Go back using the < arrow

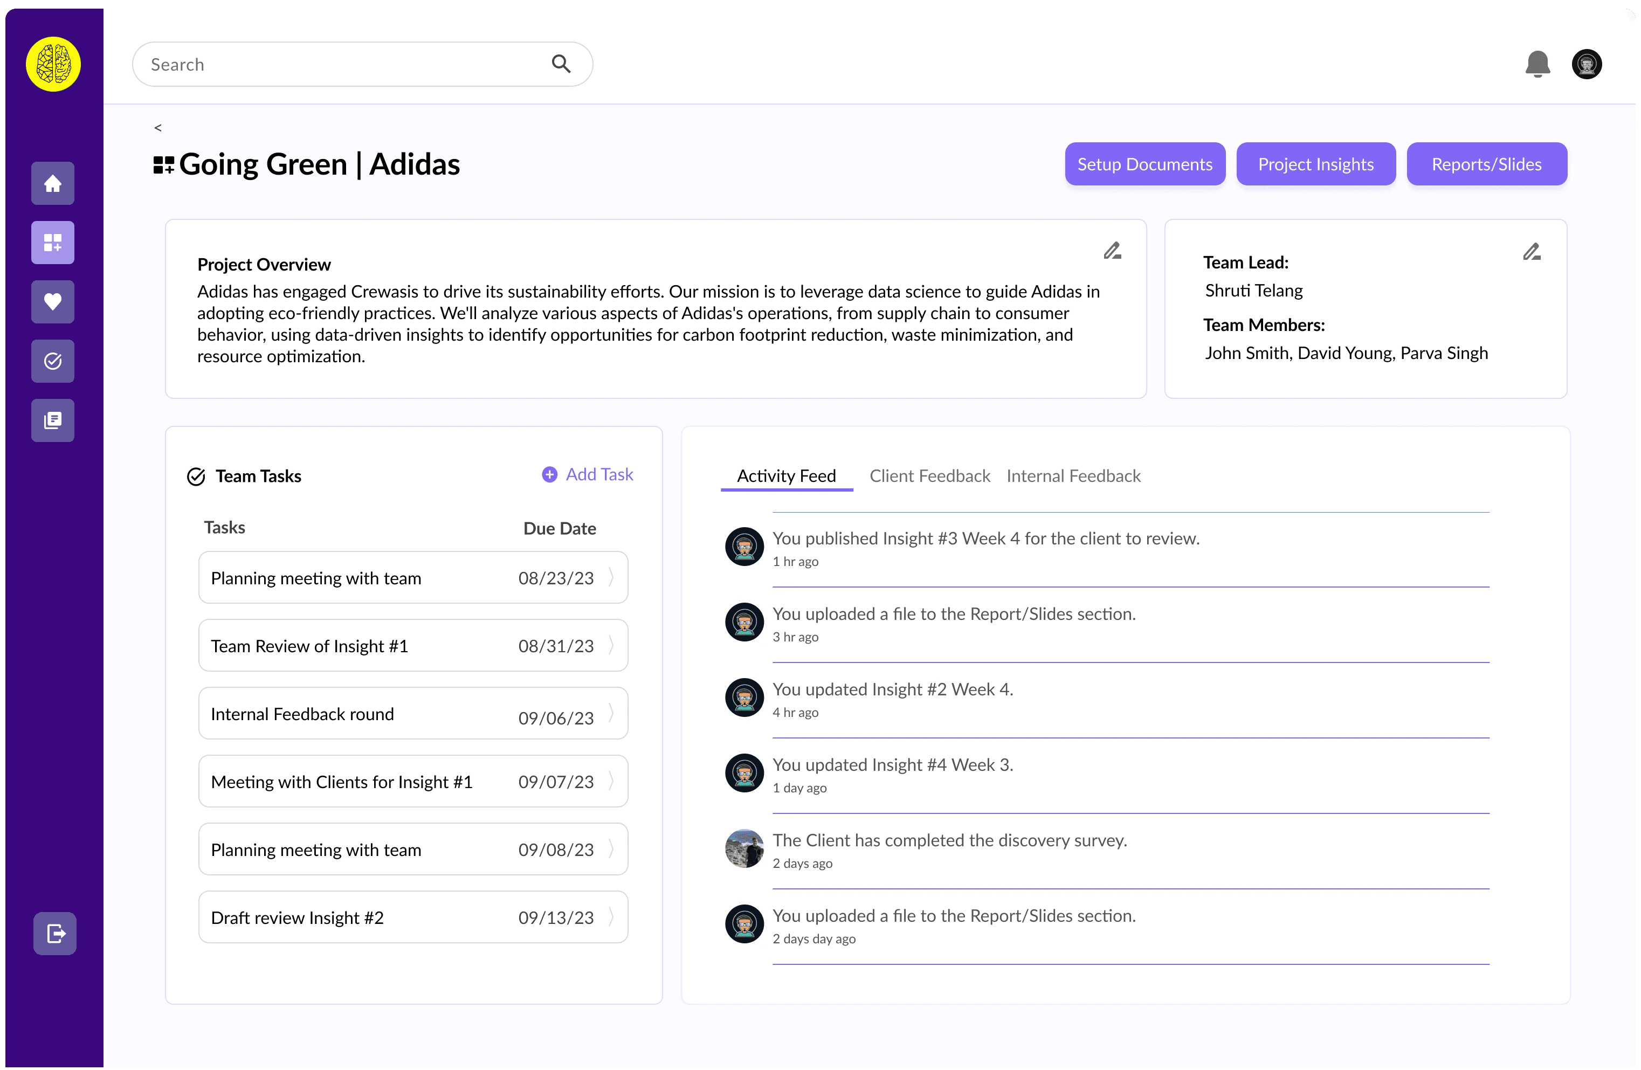(158, 128)
